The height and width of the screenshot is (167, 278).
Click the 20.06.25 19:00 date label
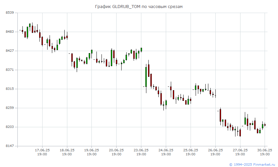116,152
